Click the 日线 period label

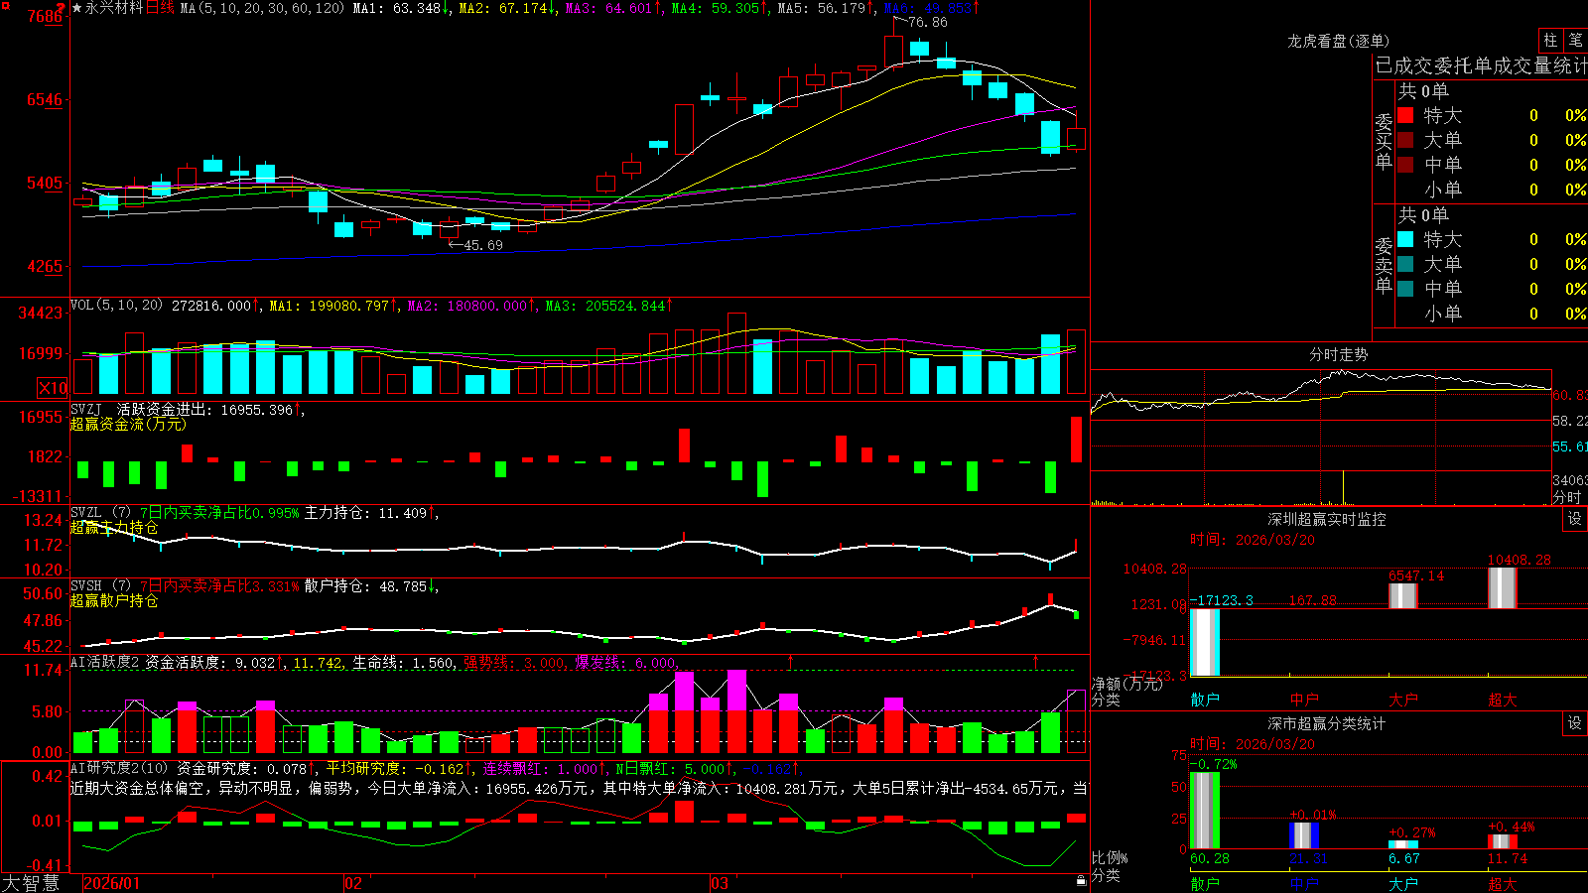click(x=160, y=8)
